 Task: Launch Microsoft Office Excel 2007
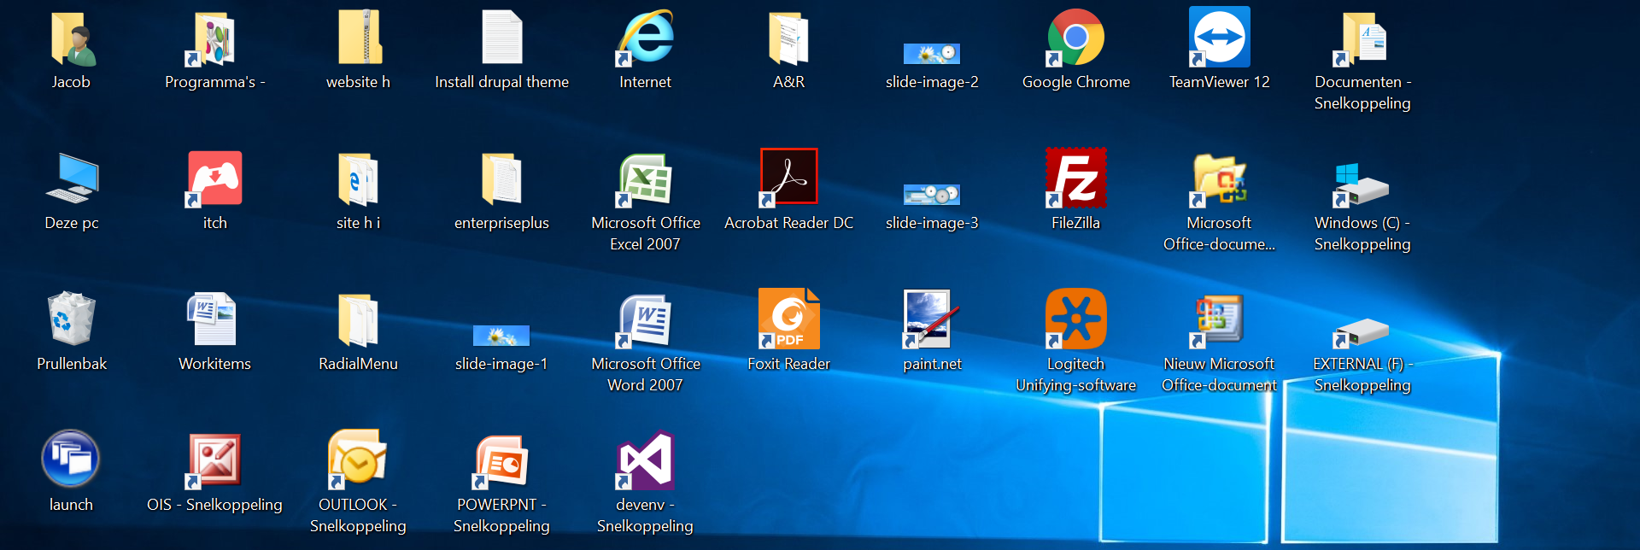(646, 180)
